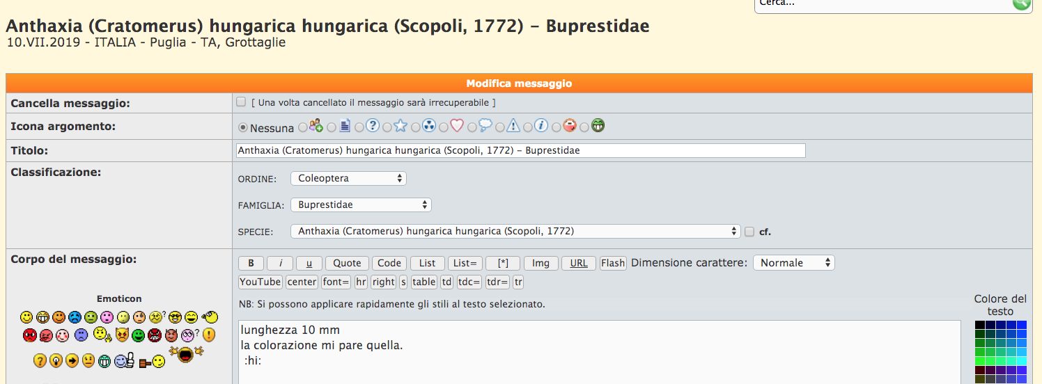Insert the green smiling face emoticon
This screenshot has width=1042, height=384.
(138, 336)
